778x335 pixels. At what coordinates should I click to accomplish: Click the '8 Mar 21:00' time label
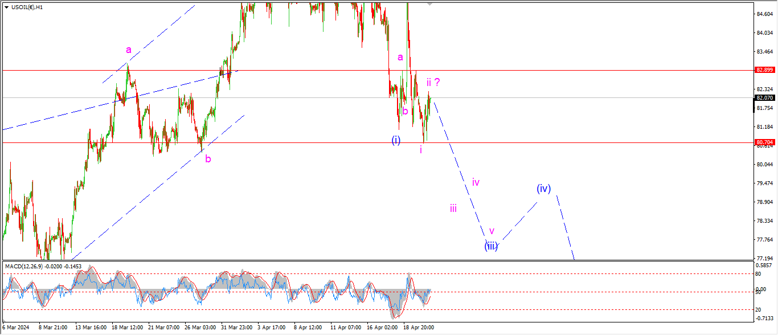click(52, 328)
